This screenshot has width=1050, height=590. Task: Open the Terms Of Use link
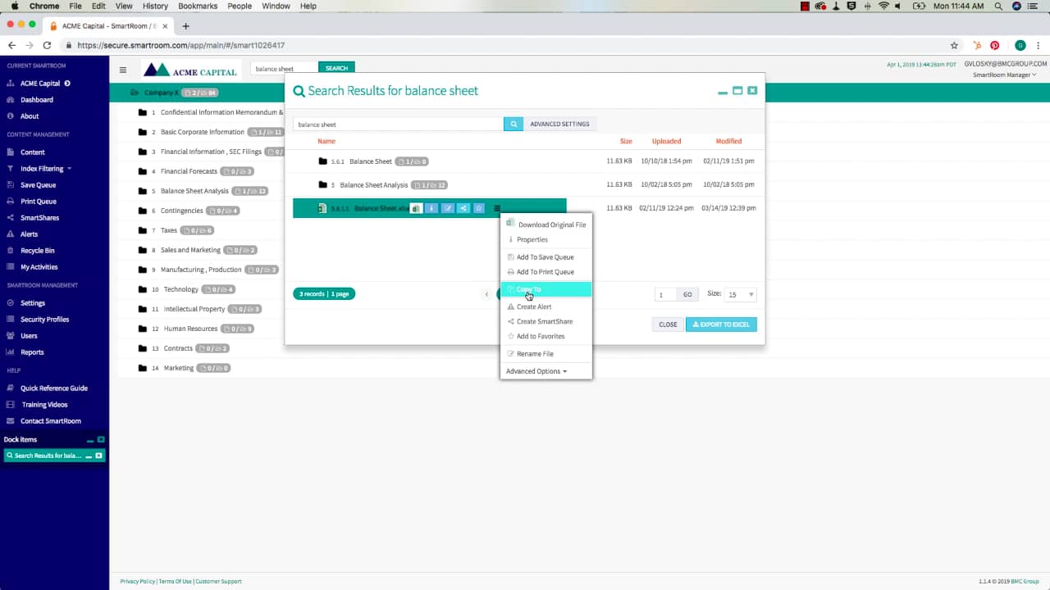(x=175, y=581)
